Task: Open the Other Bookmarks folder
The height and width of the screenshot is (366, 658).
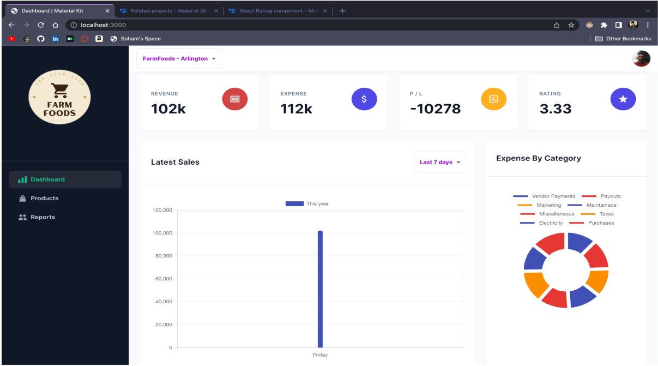Action: click(623, 39)
